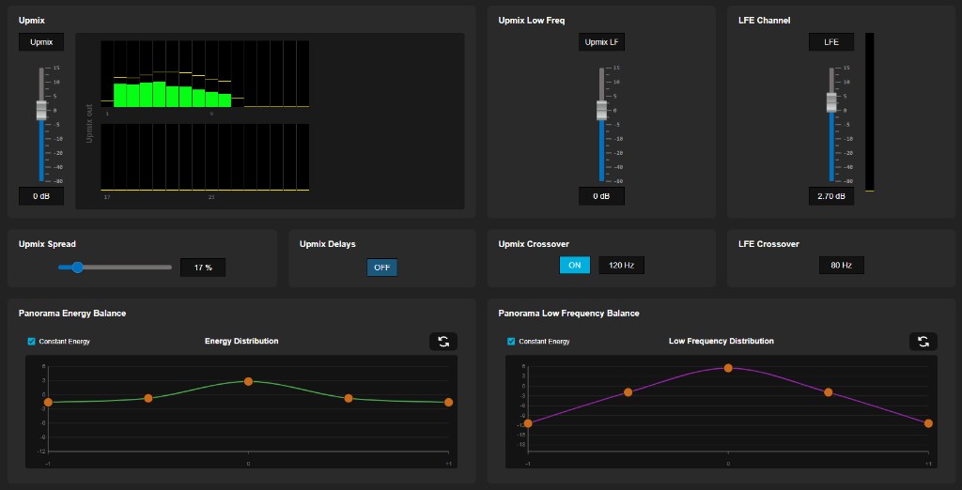This screenshot has width=962, height=490.
Task: Click the tallest green Upmix out meter bar
Action: [159, 95]
